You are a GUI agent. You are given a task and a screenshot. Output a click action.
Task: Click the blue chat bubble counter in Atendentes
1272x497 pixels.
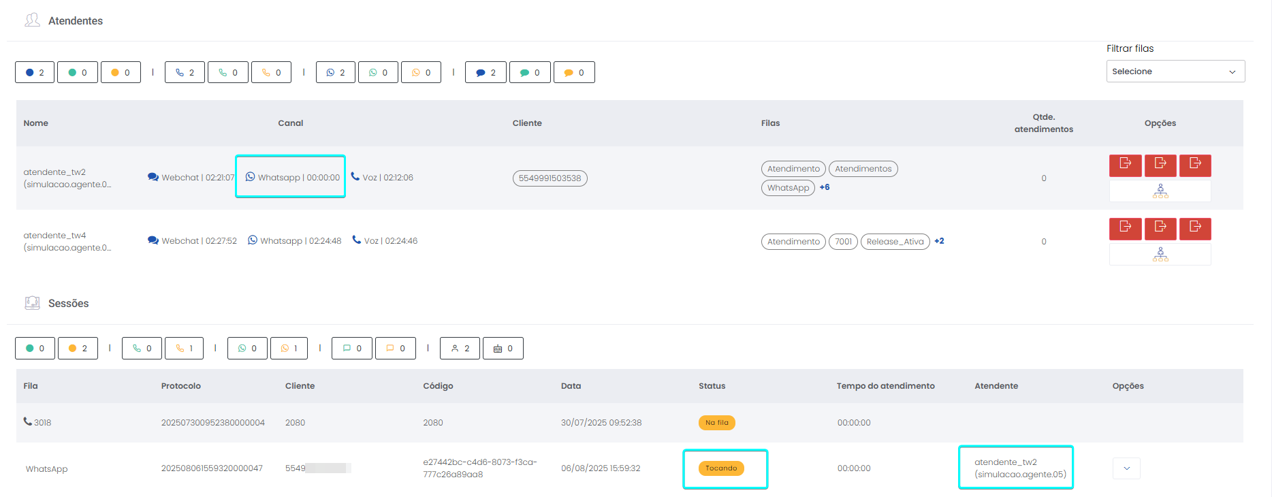486,73
